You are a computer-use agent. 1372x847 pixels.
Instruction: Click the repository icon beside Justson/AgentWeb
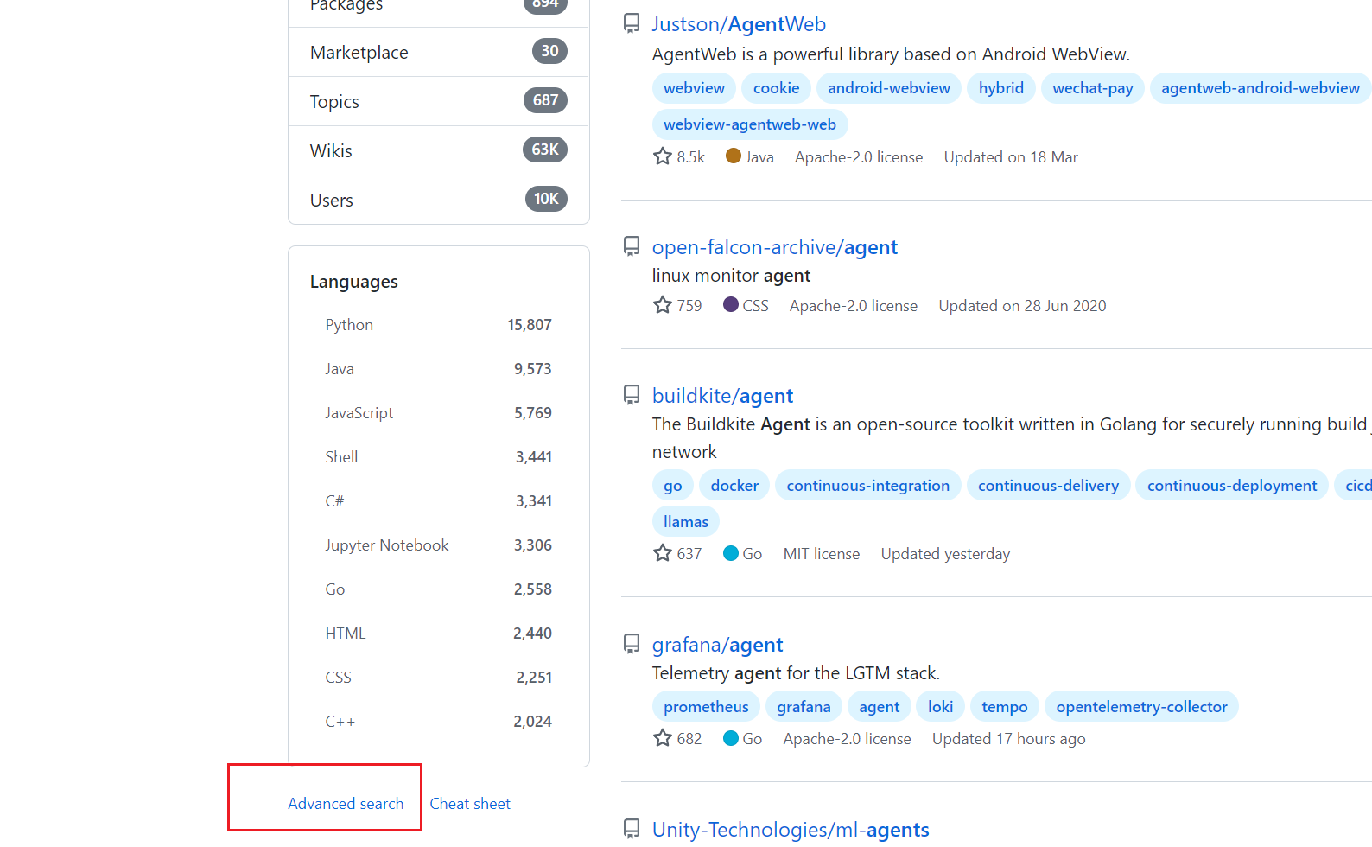pos(632,23)
